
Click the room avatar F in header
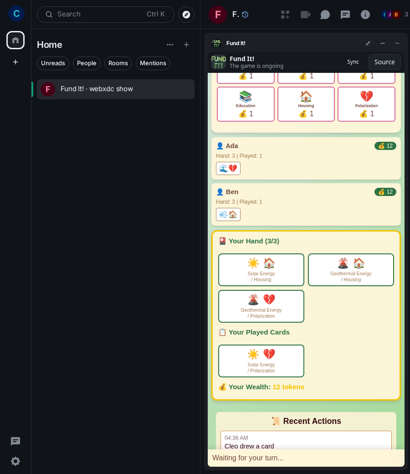coord(218,15)
